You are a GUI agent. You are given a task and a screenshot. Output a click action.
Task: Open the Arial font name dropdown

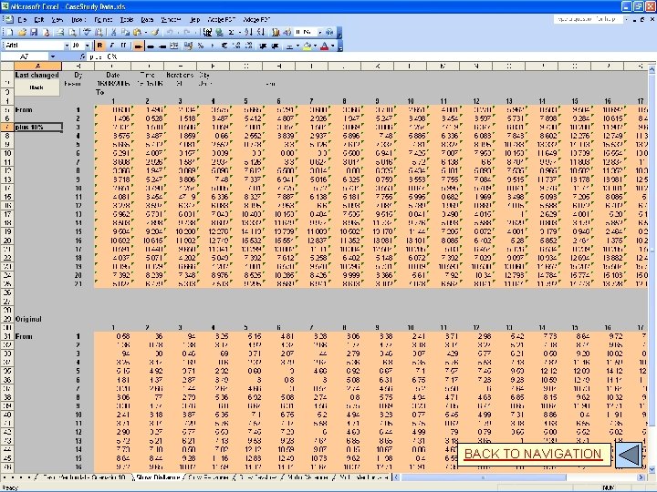coord(67,46)
